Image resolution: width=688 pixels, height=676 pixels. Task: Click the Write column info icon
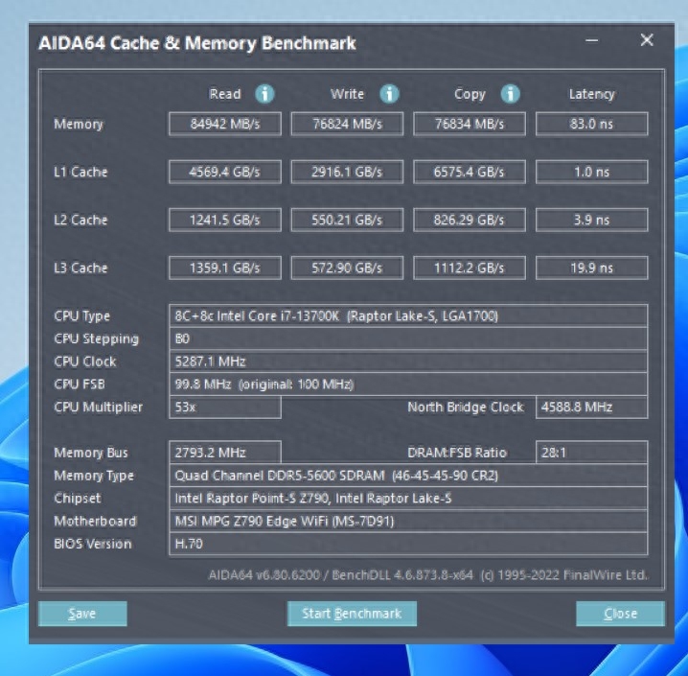[x=389, y=94]
